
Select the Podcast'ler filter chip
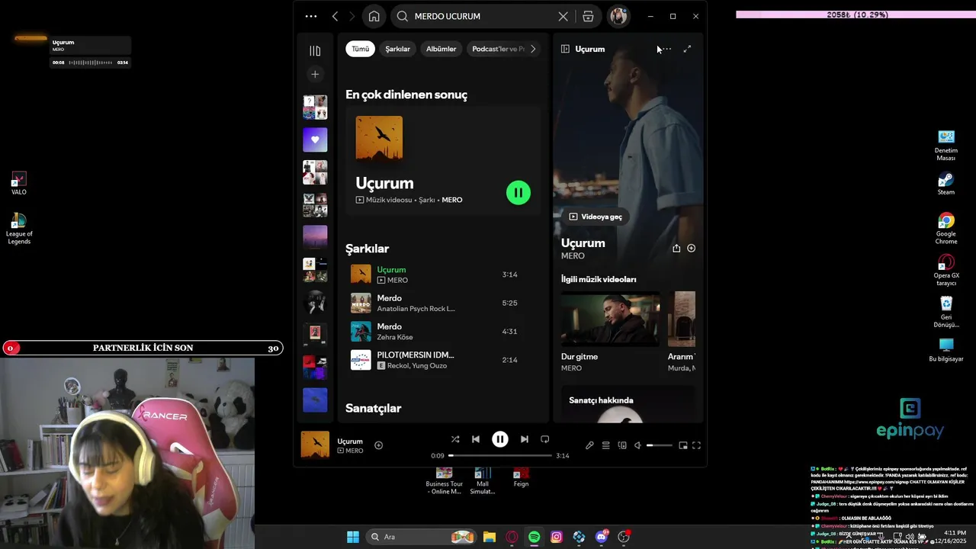click(496, 49)
